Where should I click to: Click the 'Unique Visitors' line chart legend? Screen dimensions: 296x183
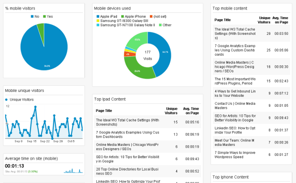[x=20, y=100]
